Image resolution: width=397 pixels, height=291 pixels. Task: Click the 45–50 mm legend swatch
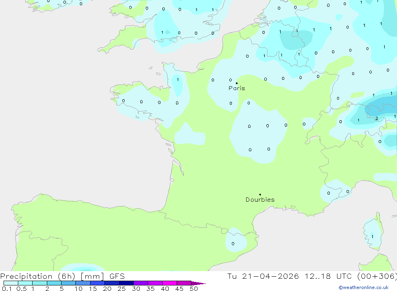tap(184, 283)
